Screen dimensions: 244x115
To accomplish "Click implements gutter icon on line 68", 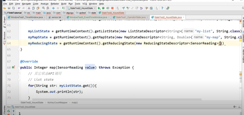I will pyautogui.click(x=13, y=67).
